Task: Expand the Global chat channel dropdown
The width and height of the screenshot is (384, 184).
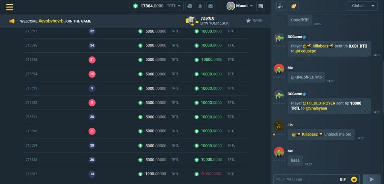Action: pos(362,6)
